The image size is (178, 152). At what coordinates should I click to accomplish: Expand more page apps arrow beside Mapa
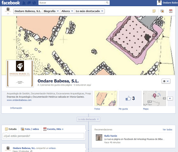pyautogui.click(x=170, y=98)
